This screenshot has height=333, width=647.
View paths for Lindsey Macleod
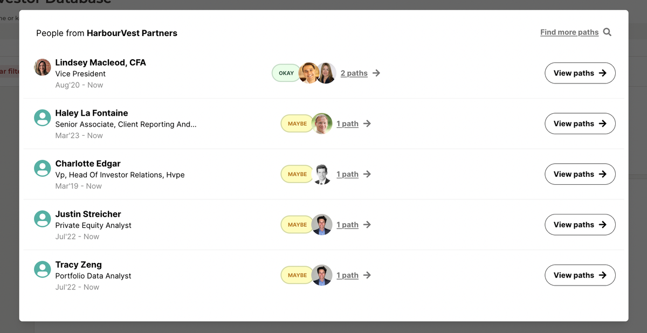pyautogui.click(x=580, y=73)
